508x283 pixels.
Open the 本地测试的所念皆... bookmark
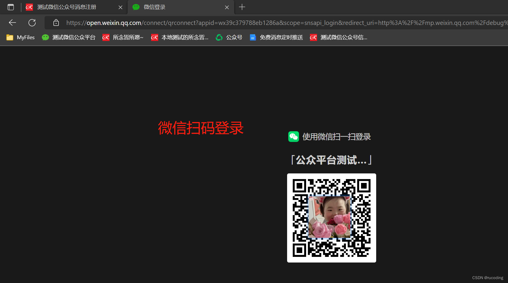[180, 37]
